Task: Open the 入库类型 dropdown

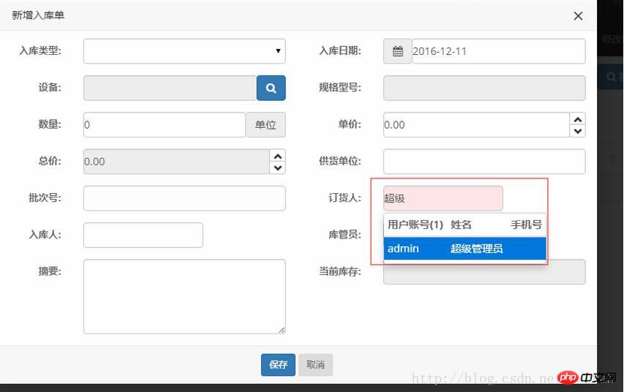Action: coord(184,51)
